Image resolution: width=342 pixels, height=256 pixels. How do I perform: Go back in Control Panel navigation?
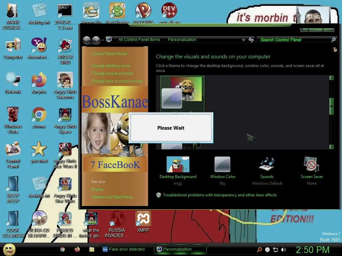pyautogui.click(x=87, y=40)
